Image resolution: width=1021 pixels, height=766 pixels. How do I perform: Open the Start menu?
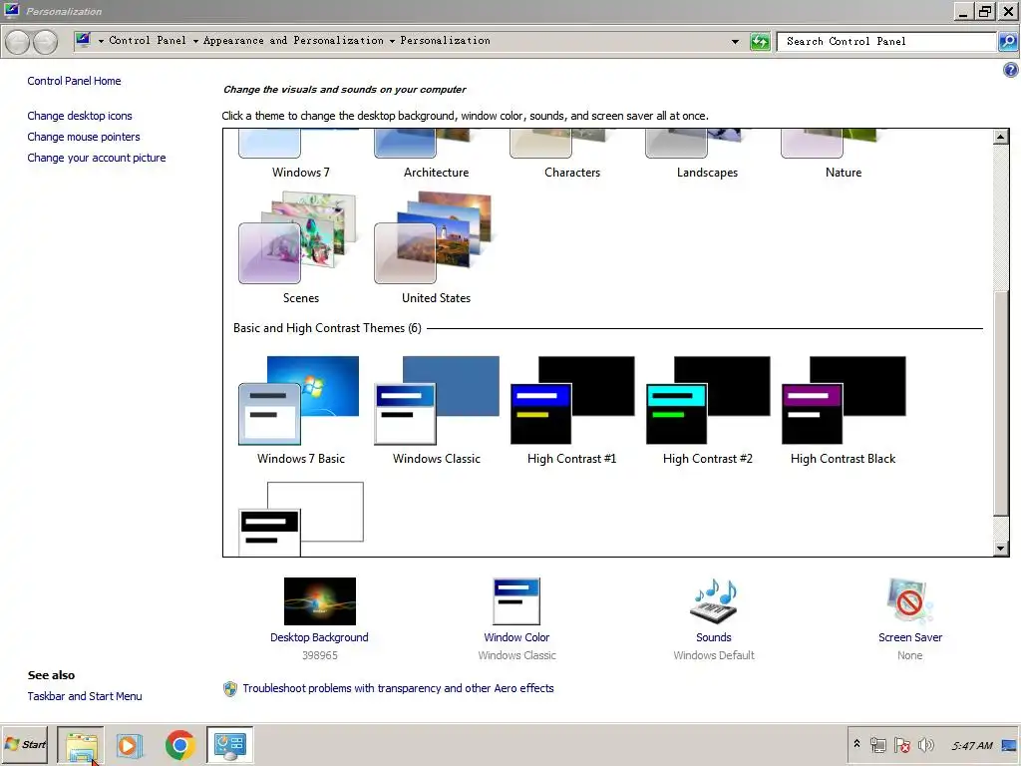25,744
